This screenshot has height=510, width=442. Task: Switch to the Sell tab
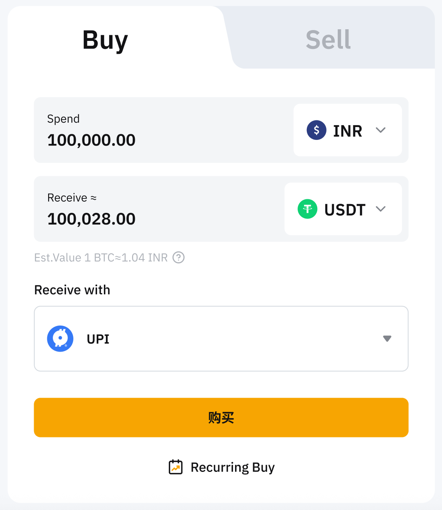point(328,40)
